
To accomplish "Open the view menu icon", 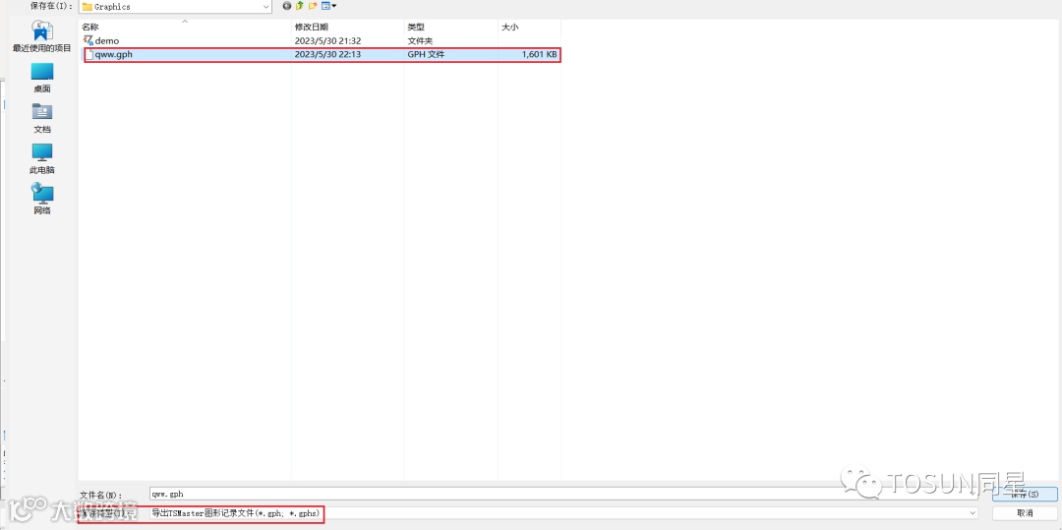I will click(x=329, y=6).
